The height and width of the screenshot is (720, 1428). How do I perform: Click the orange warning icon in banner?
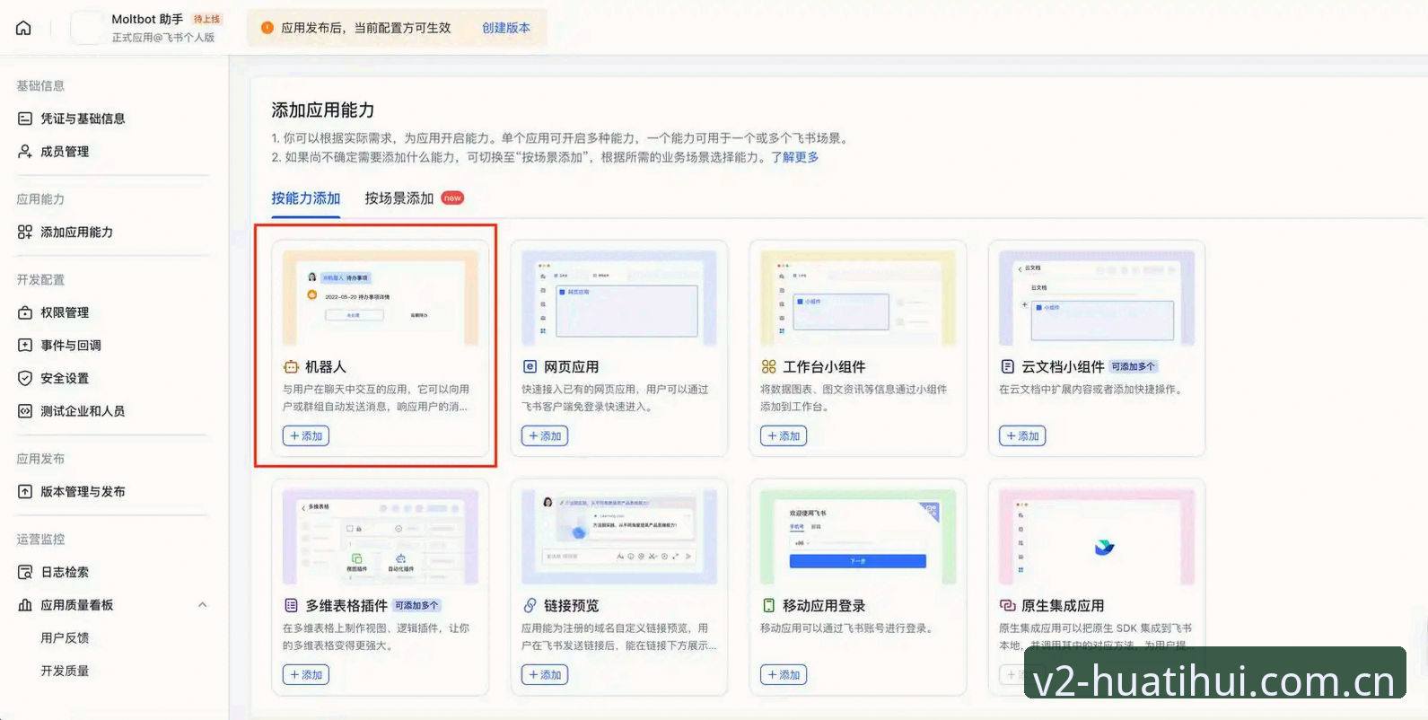[x=267, y=28]
